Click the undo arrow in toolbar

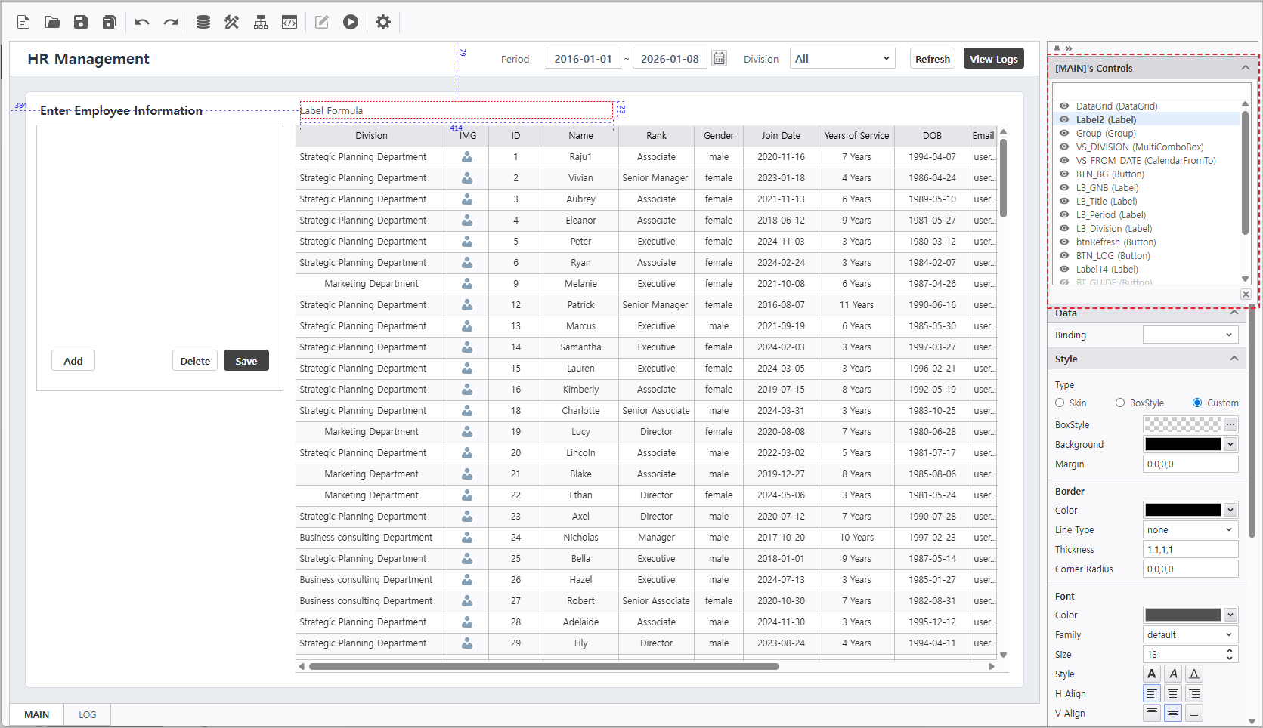tap(141, 22)
